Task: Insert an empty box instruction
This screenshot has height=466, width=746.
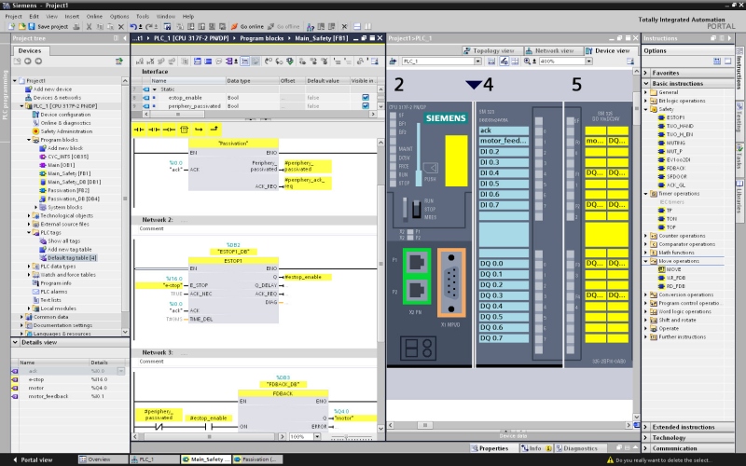Action: 185,129
